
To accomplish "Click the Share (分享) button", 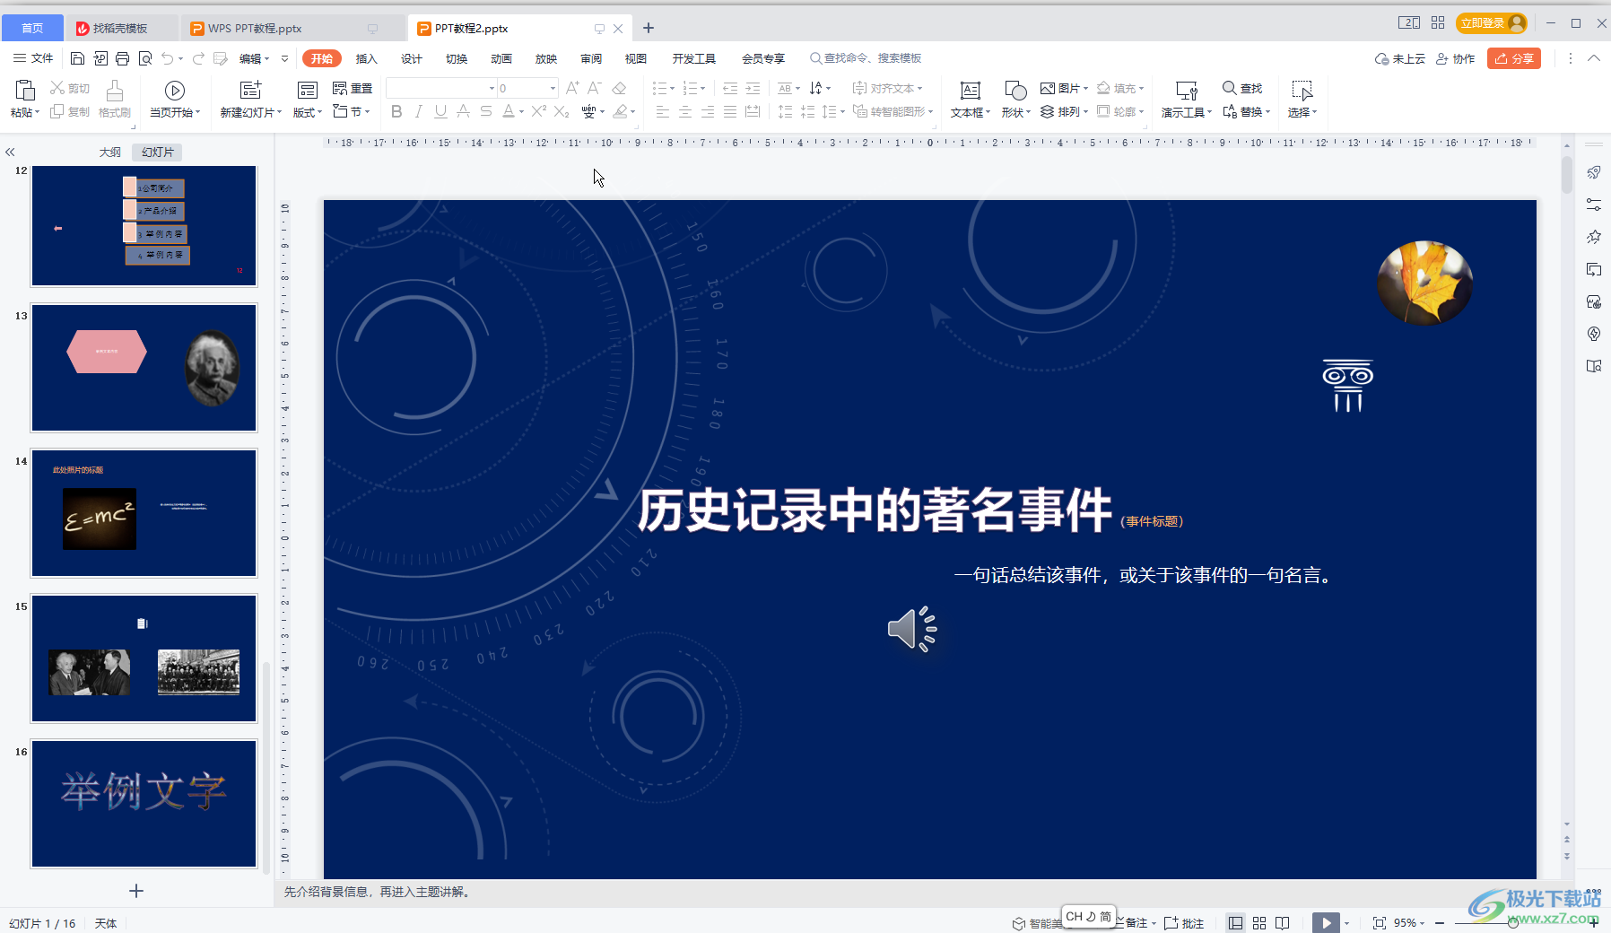I will pyautogui.click(x=1514, y=58).
